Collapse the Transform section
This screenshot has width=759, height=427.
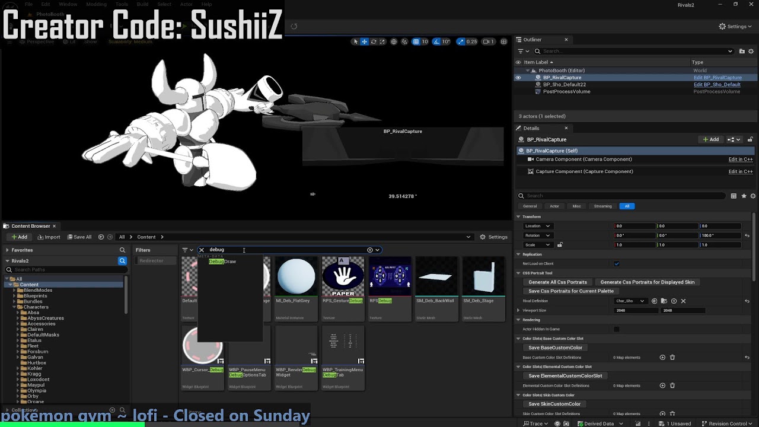pyautogui.click(x=518, y=216)
